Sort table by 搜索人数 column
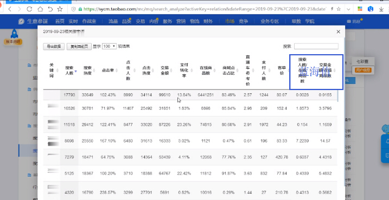The width and height of the screenshot is (389, 200). click(71, 70)
